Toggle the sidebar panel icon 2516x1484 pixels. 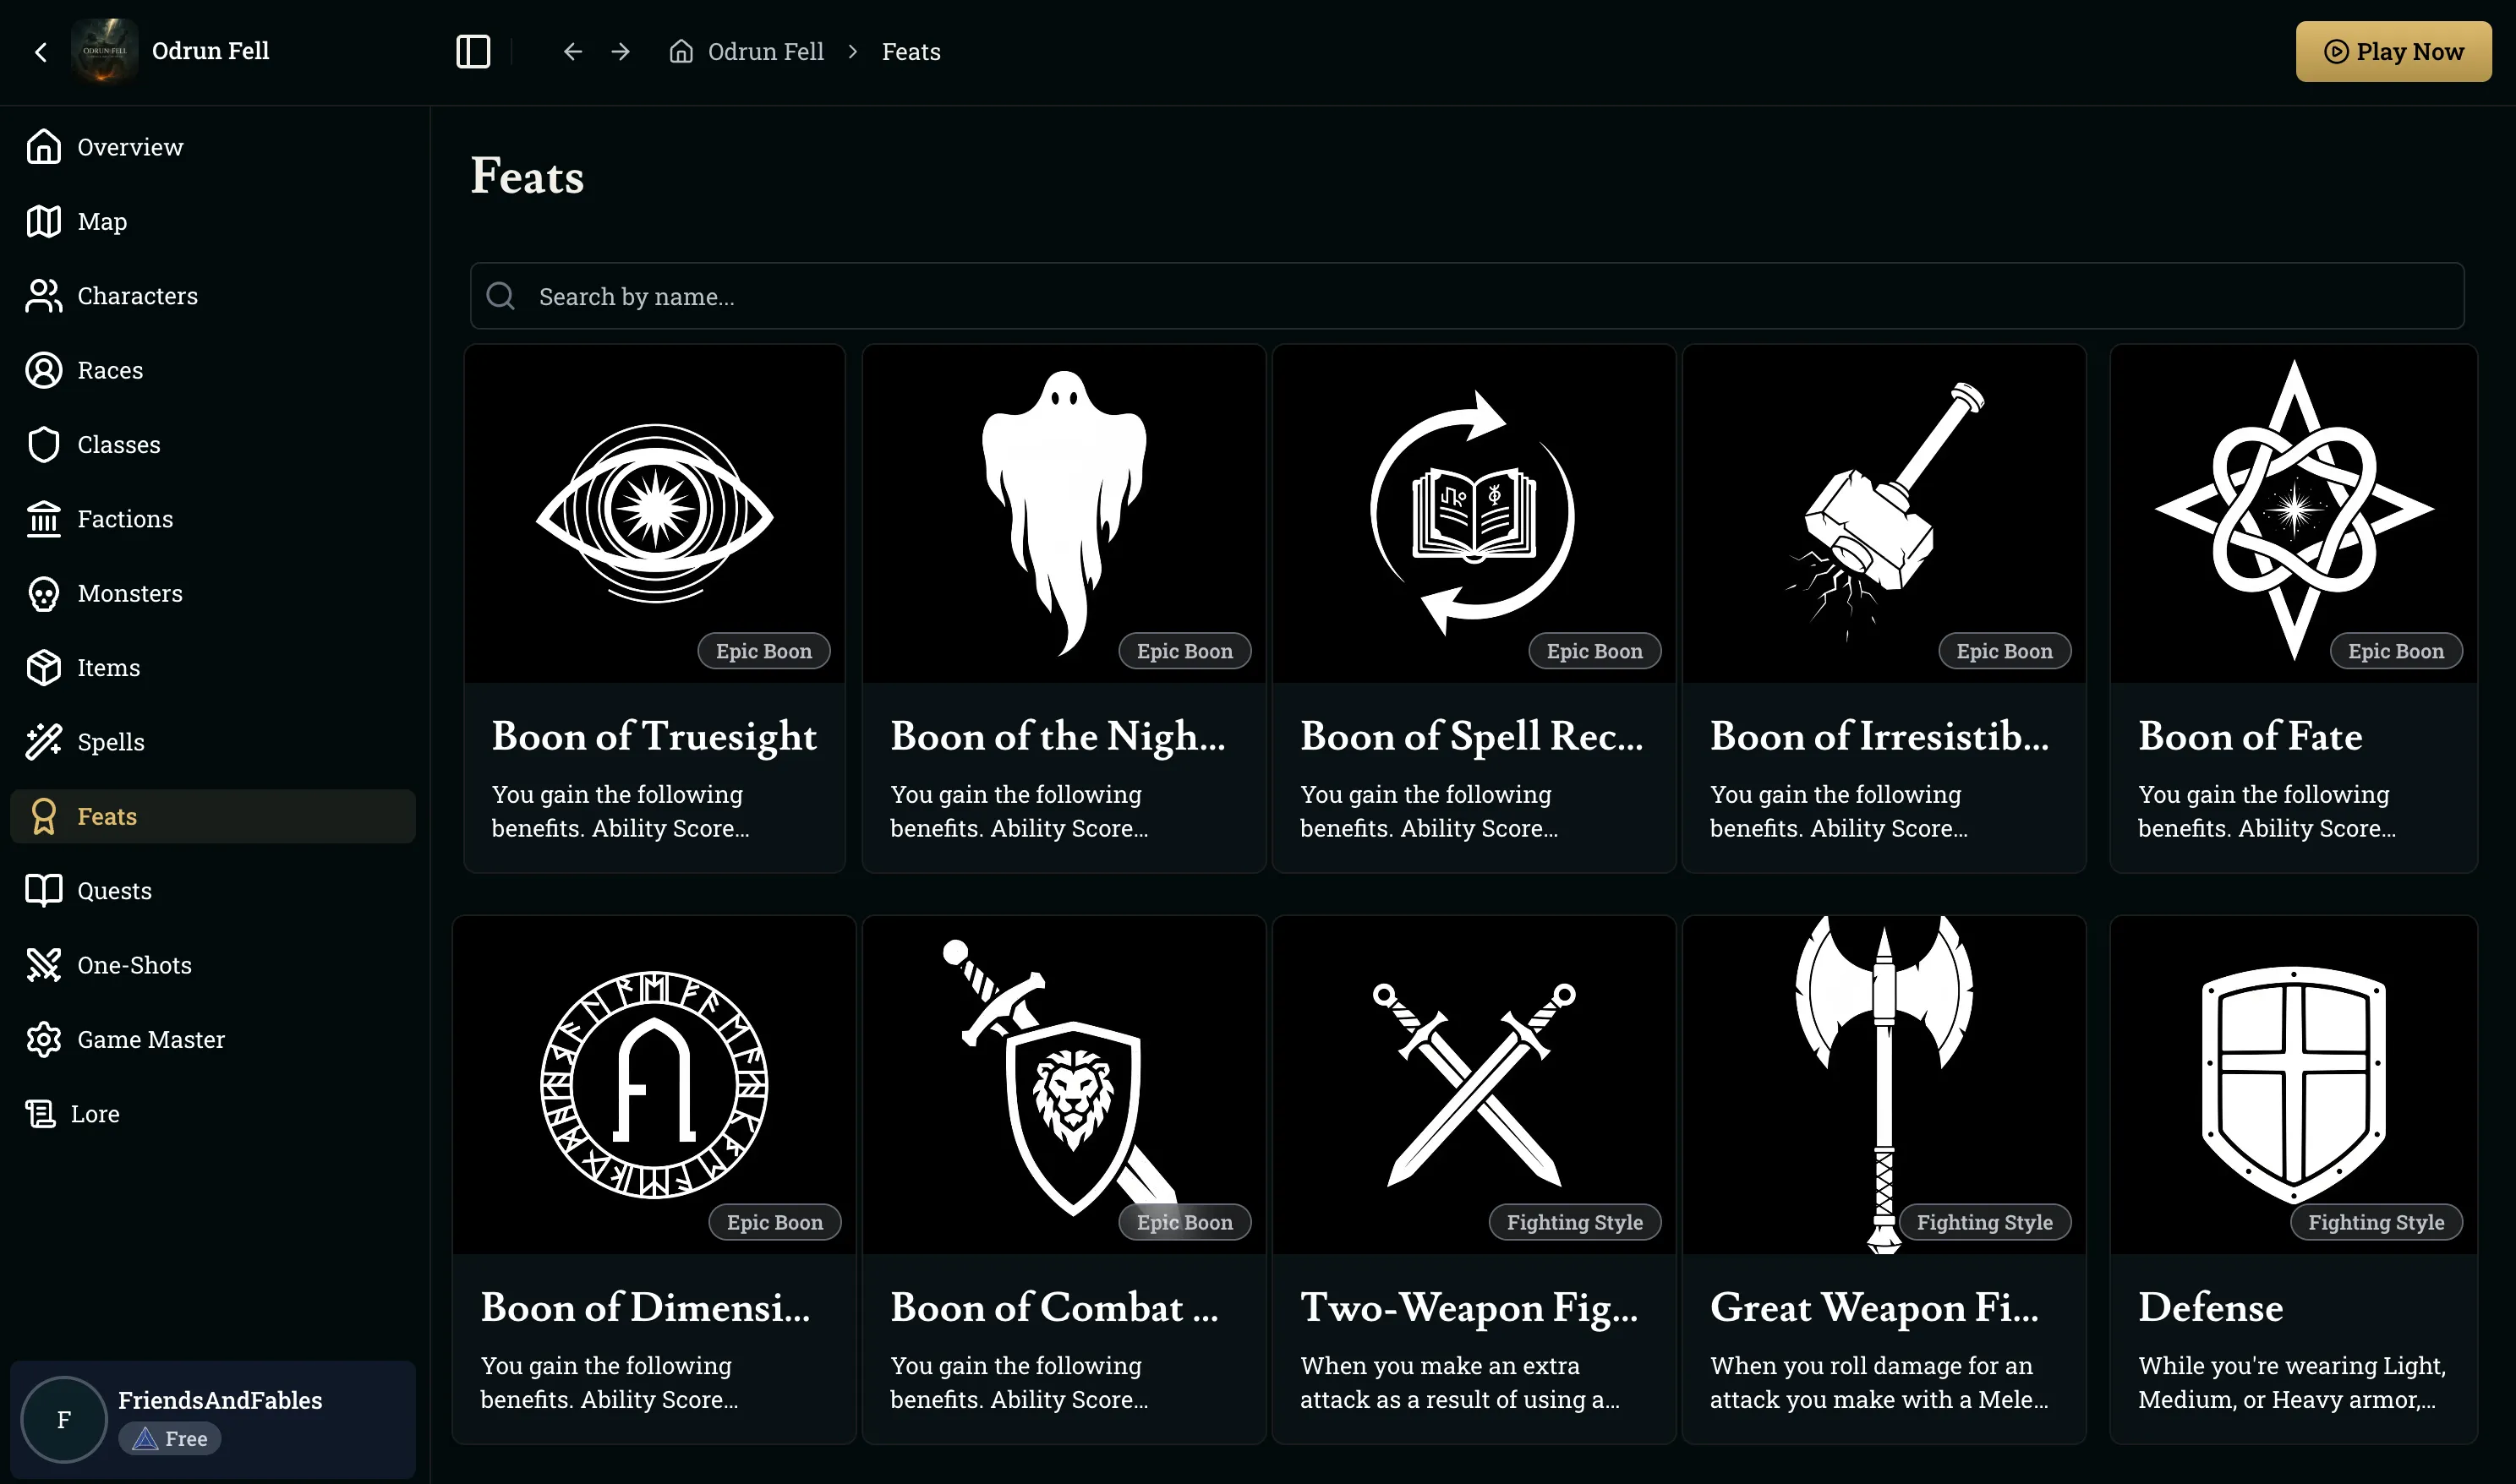(x=473, y=51)
